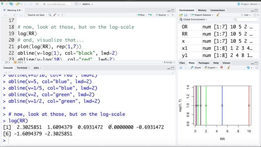This screenshot has width=261, height=147.
Task: Switch to the Plots tab
Action: 192,63
